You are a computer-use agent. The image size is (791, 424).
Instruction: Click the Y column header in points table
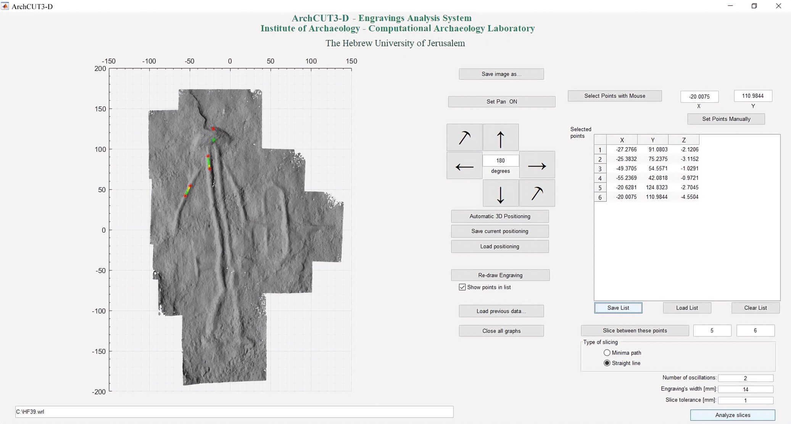pyautogui.click(x=652, y=140)
